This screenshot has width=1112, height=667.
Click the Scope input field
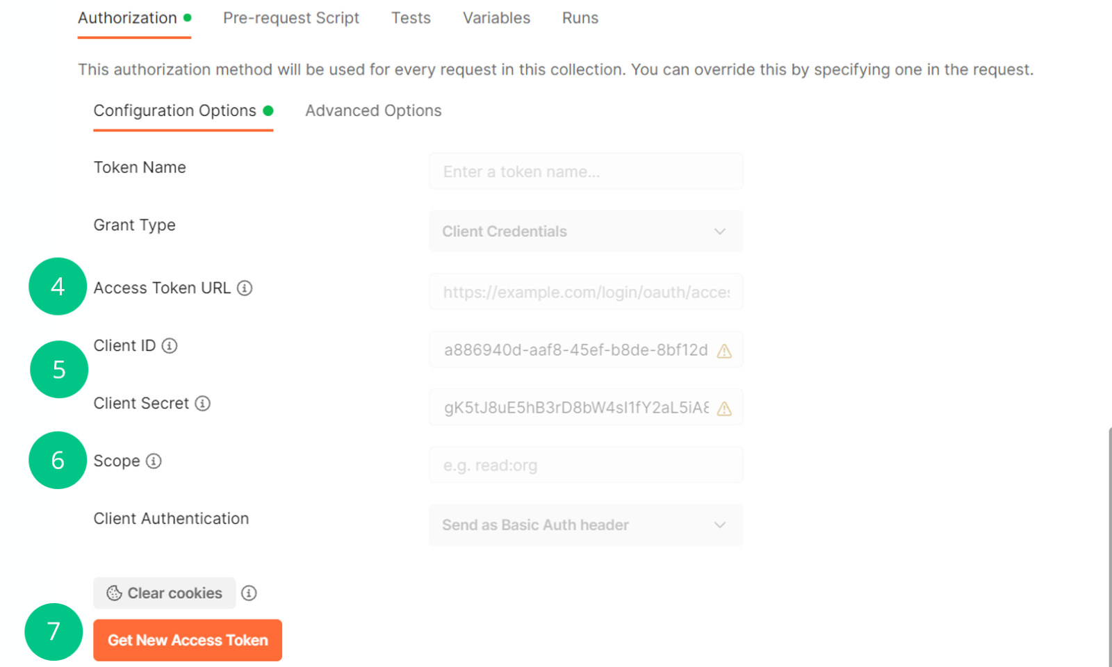586,465
